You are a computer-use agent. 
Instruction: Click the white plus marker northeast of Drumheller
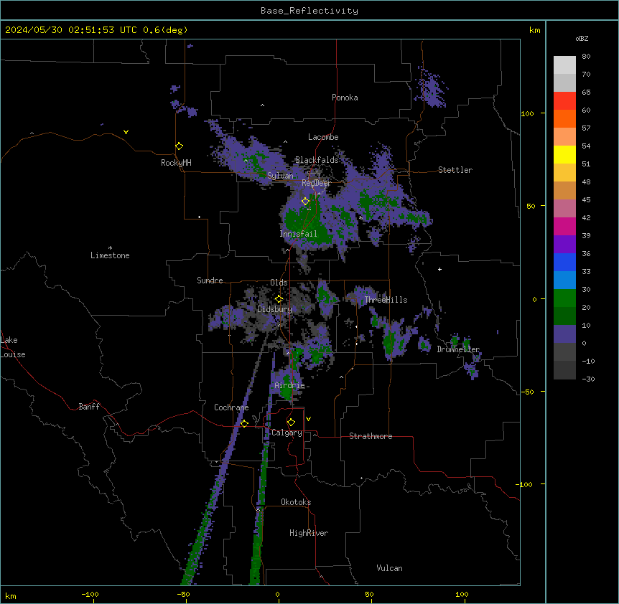click(x=439, y=269)
